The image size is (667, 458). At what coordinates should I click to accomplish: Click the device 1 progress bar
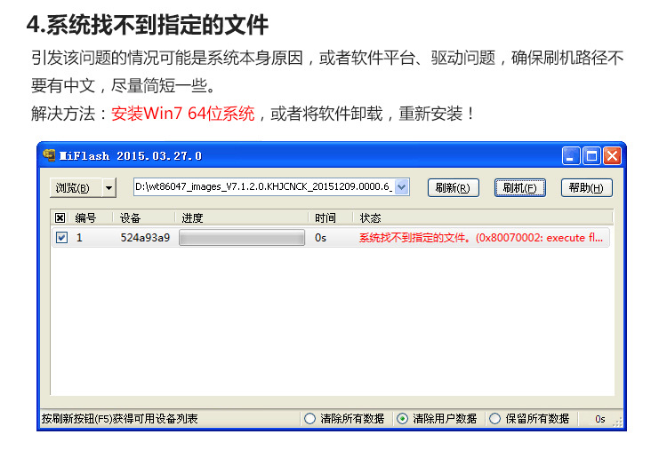(242, 237)
